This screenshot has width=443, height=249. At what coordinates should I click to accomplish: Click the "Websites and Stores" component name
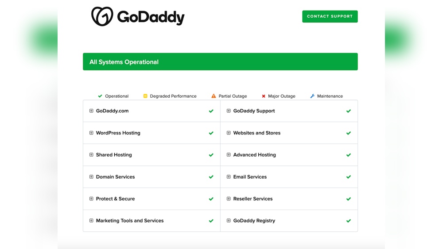tap(257, 133)
